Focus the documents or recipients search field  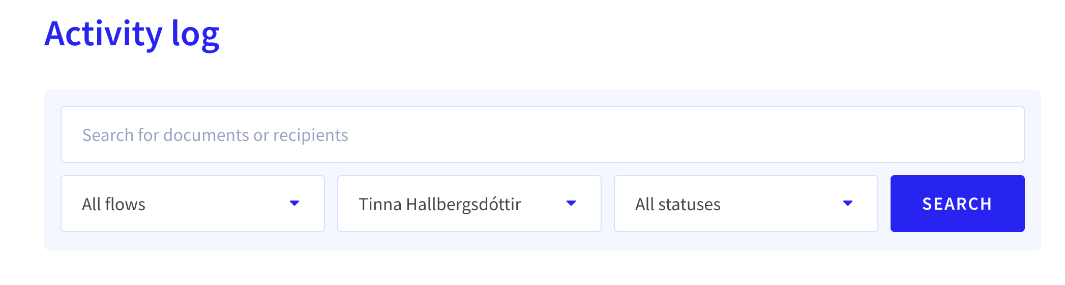pos(543,134)
